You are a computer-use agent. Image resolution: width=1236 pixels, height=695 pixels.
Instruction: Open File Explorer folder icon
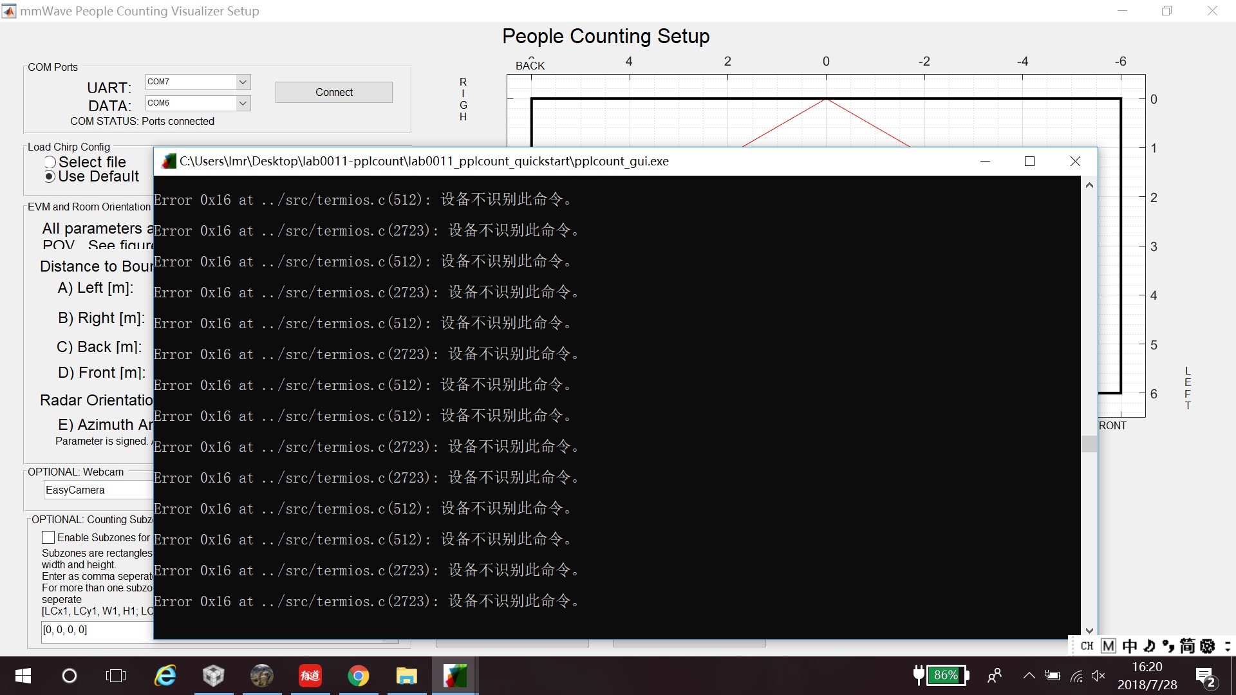point(406,676)
